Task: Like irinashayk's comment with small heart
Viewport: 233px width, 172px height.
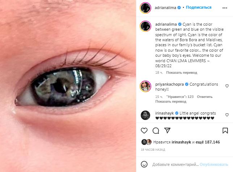Action: 227,115
